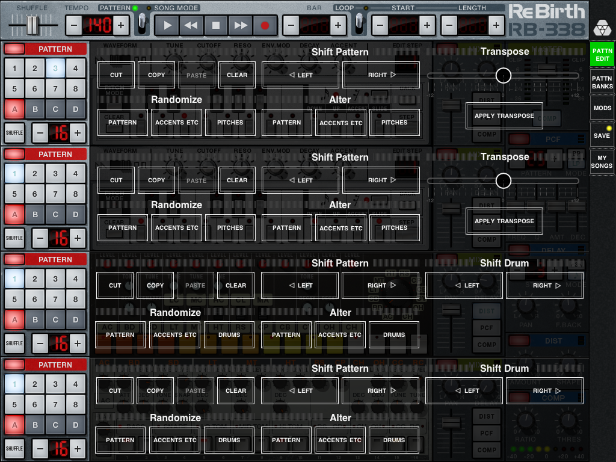This screenshot has width=616, height=462.
Task: Increase loop Length with plus button
Action: 496,25
